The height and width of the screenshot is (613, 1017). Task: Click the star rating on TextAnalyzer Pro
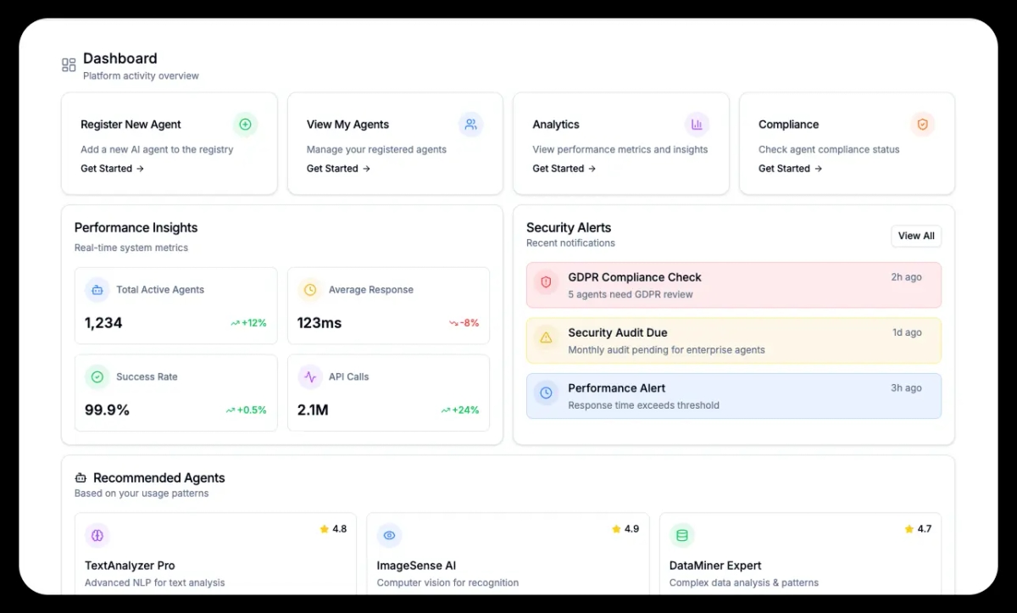coord(333,529)
